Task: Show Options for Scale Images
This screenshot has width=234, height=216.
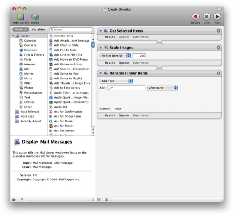Action: [124, 63]
